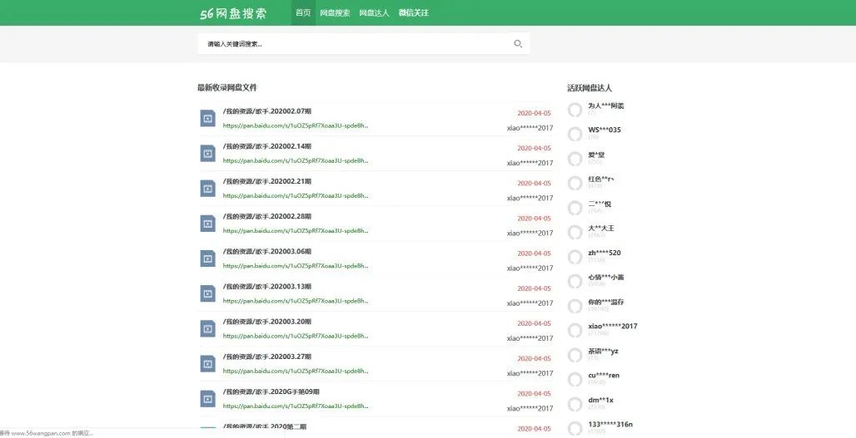
Task: Open sidebar user WS***035
Action: [605, 130]
